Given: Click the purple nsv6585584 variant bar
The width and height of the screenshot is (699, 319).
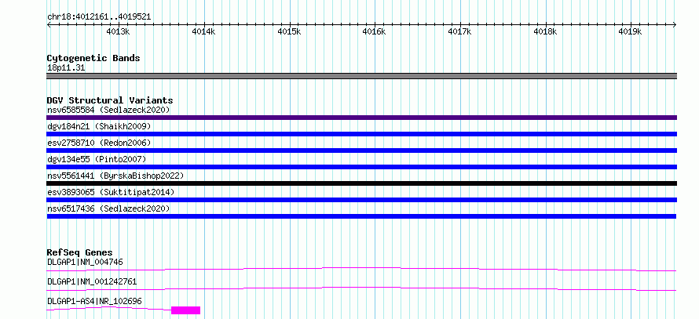Looking at the screenshot, I should pos(361,118).
